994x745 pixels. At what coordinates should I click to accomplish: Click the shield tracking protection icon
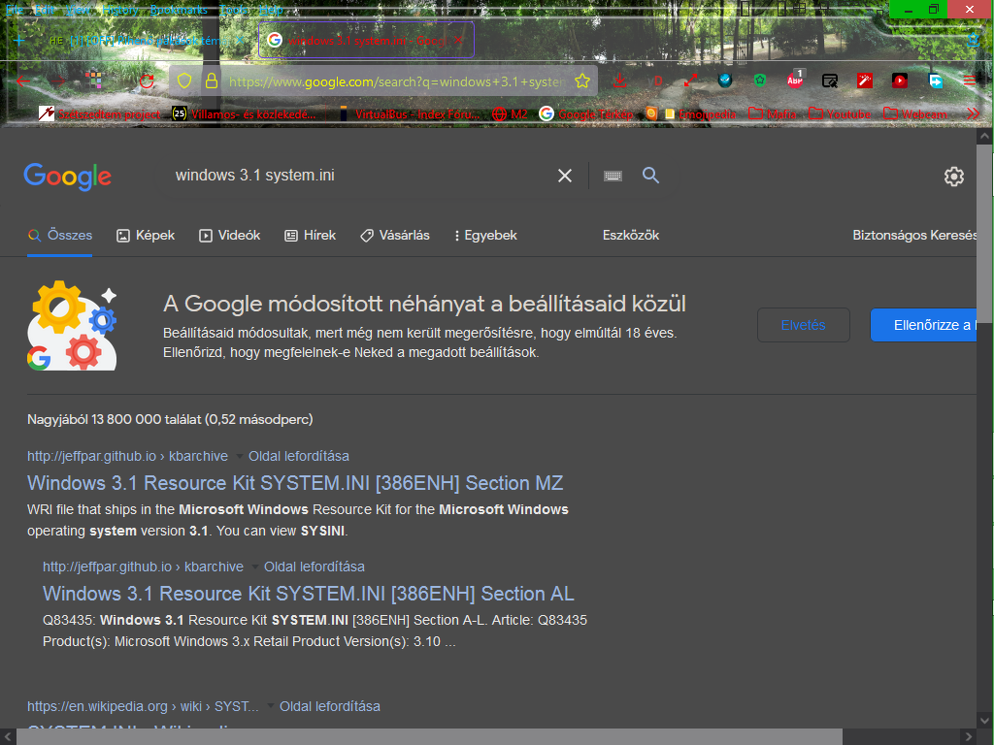pos(183,81)
